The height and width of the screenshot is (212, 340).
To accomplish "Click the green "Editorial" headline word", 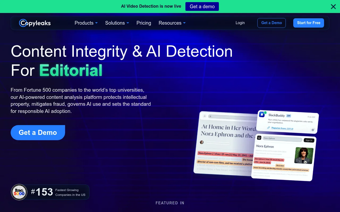I will [x=71, y=70].
